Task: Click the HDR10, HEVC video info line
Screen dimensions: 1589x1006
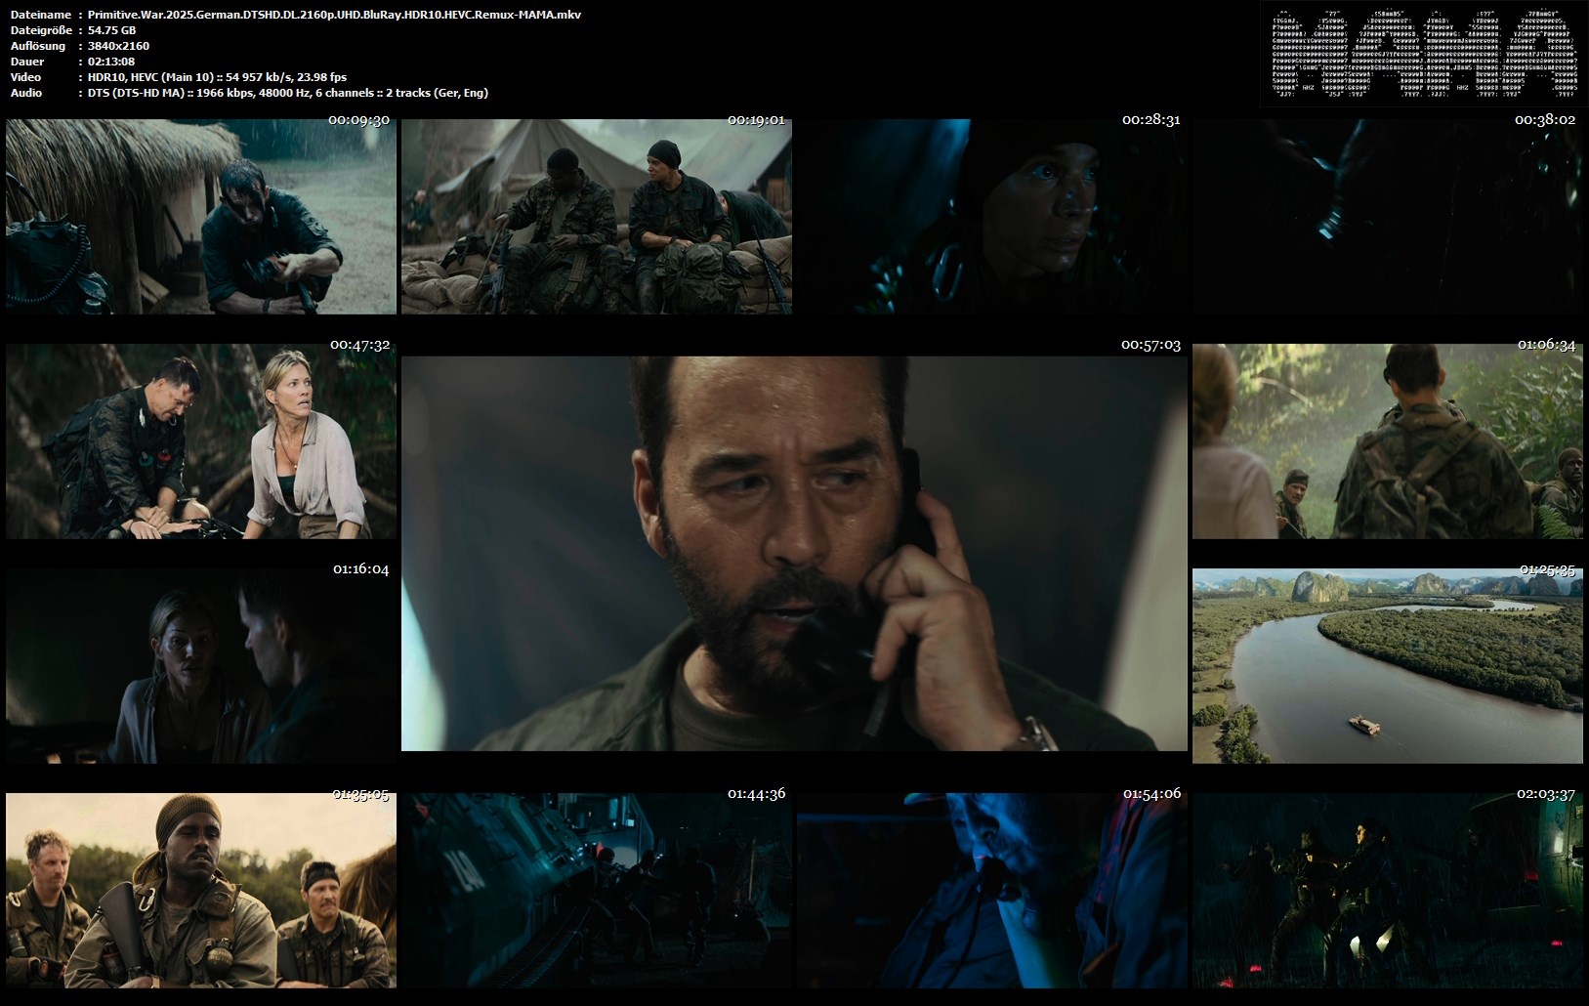Action: click(x=218, y=77)
